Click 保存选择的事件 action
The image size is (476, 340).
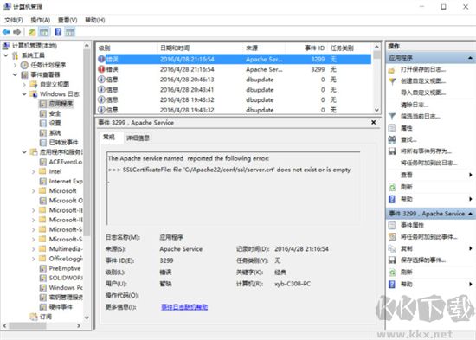coord(423,260)
